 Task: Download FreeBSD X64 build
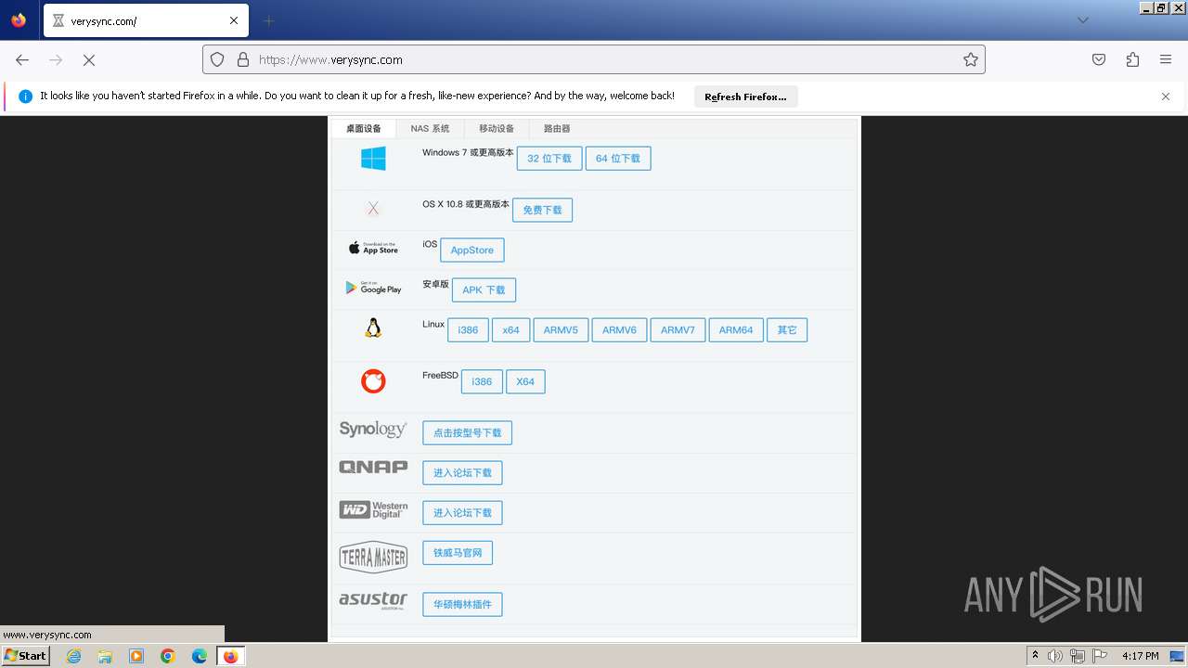click(525, 382)
